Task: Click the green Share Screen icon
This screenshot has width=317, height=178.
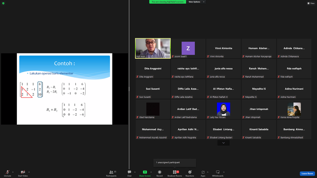Action: [145, 172]
